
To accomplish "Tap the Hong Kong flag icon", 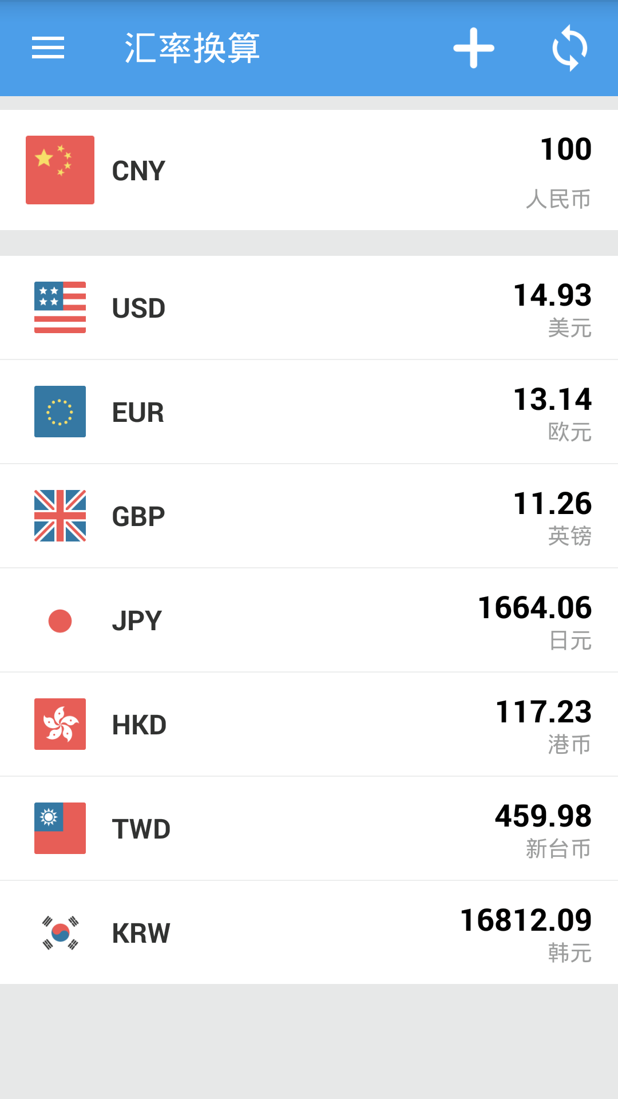I will click(60, 724).
